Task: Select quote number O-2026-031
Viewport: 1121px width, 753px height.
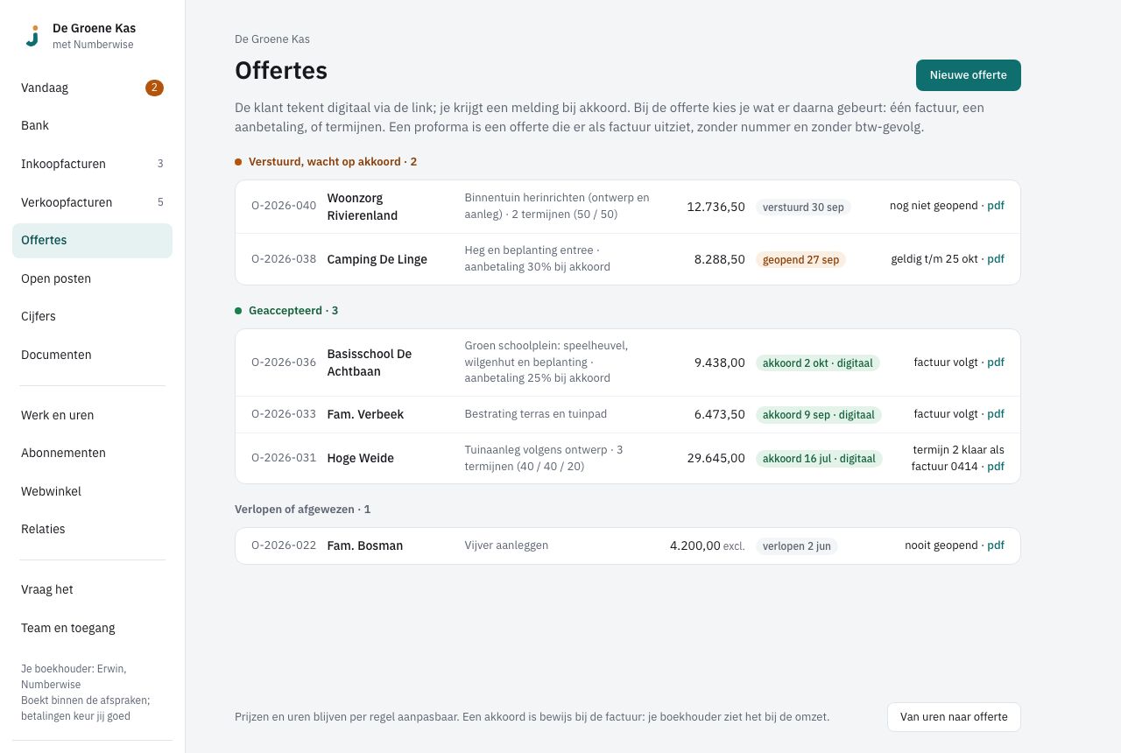Action: click(x=284, y=458)
